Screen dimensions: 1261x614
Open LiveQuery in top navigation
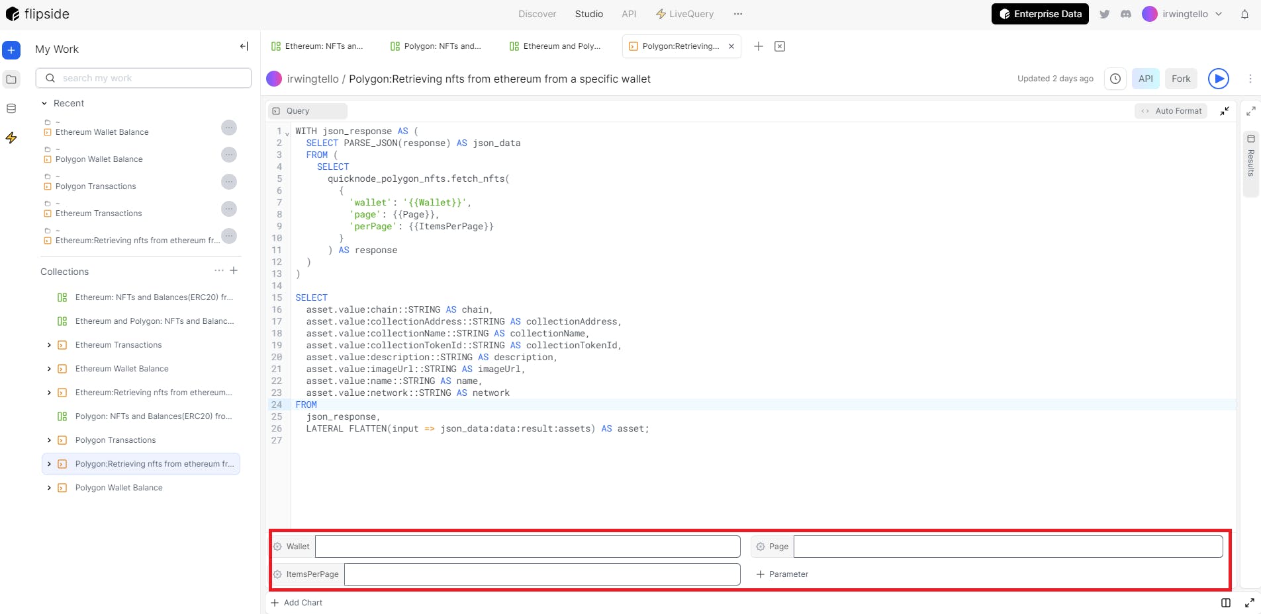coord(684,14)
